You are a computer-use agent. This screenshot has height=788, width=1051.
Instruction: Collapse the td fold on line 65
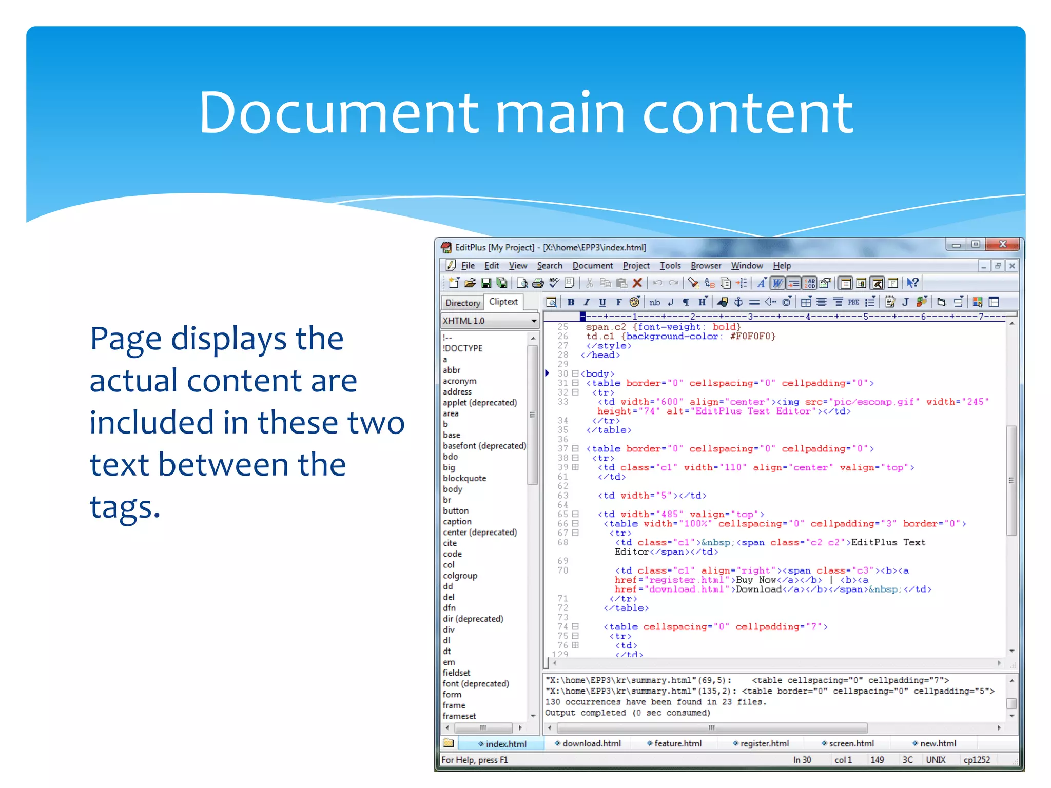(x=575, y=514)
